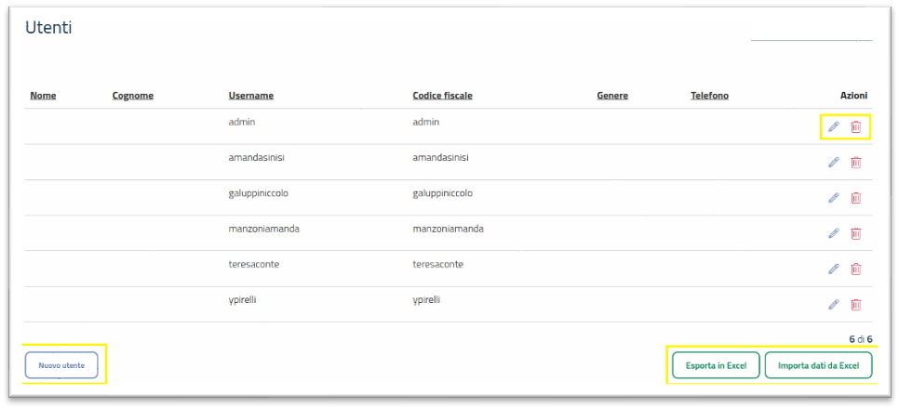899x408 pixels.
Task: Delete the admin user via trash icon
Action: tap(856, 127)
